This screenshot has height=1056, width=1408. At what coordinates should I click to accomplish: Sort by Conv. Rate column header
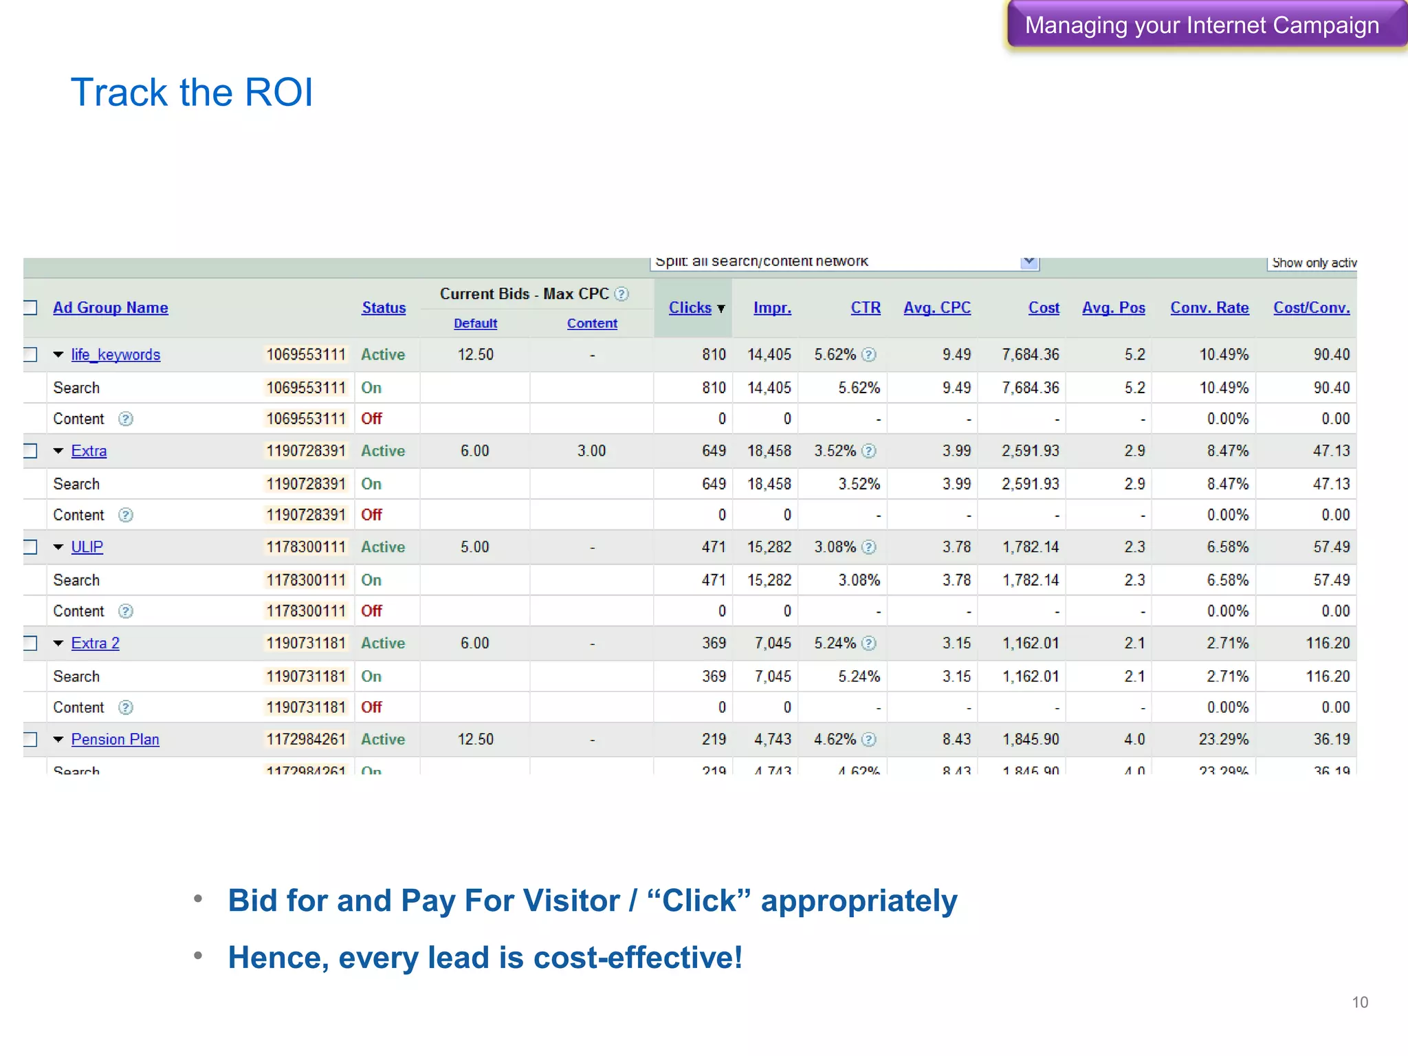pos(1209,308)
